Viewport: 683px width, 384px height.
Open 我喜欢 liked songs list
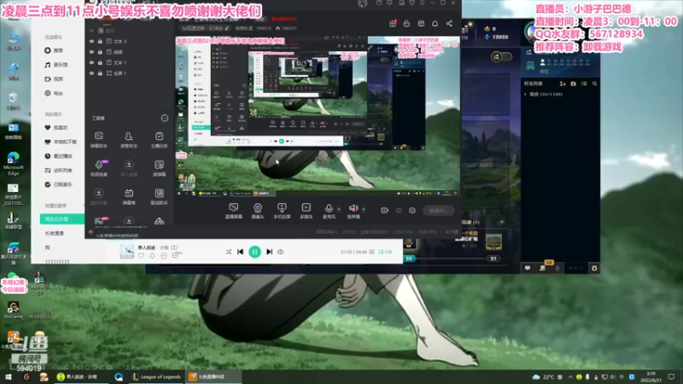[56, 127]
